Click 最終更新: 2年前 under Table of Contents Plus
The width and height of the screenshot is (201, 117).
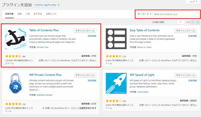point(89,56)
